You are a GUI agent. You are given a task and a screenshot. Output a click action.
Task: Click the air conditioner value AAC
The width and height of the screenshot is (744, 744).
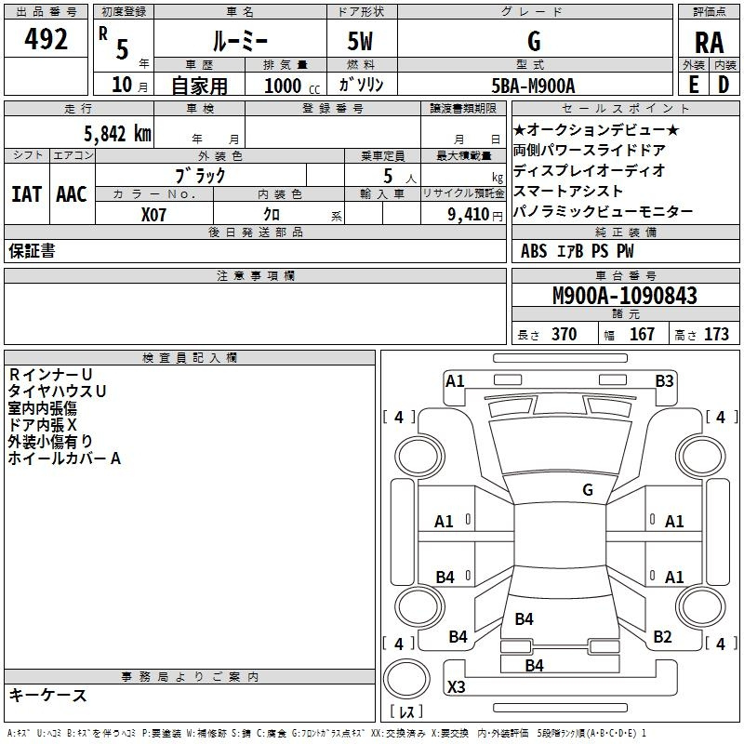tap(72, 194)
